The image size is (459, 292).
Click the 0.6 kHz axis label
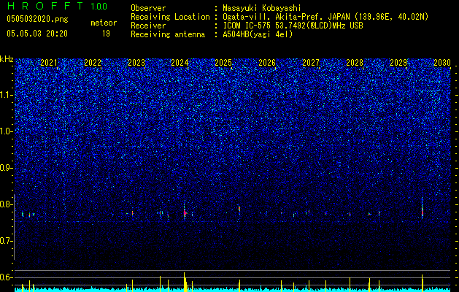[x=7, y=277]
